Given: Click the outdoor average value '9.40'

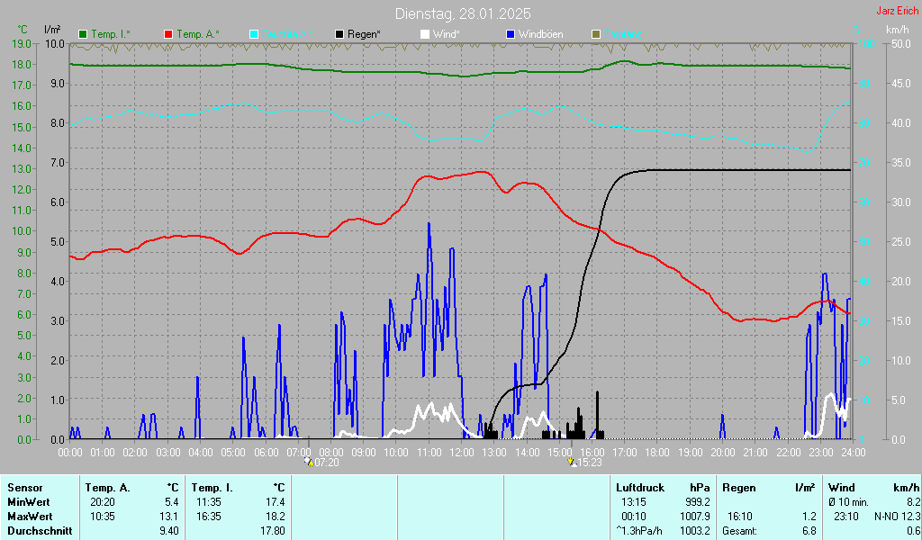Looking at the screenshot, I should point(169,531).
